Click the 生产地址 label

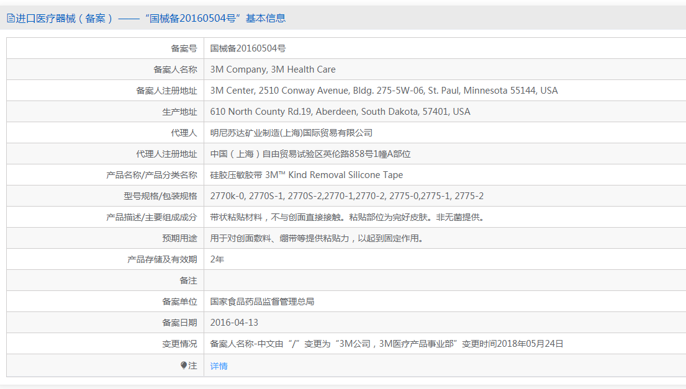pyautogui.click(x=179, y=112)
